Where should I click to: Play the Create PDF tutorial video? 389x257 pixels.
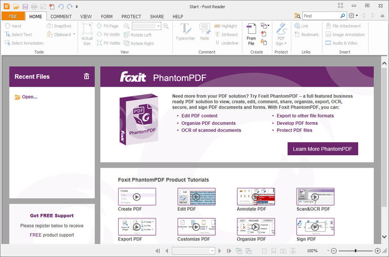click(x=137, y=197)
